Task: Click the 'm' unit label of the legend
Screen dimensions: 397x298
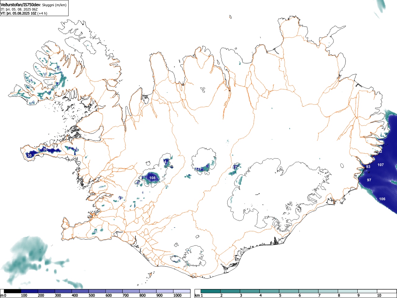Action: 2,296
